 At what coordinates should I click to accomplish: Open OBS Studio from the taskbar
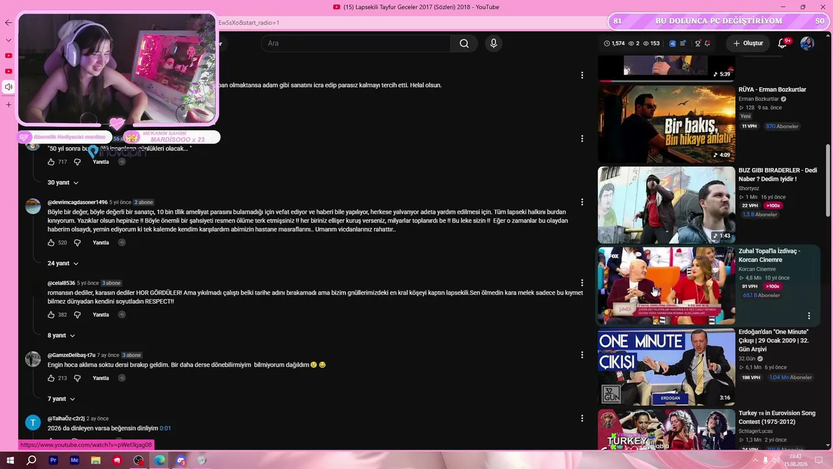(x=139, y=461)
